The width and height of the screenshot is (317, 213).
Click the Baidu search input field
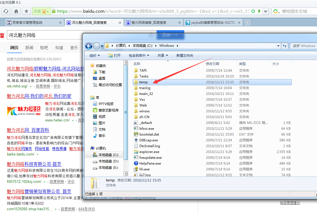(45, 35)
